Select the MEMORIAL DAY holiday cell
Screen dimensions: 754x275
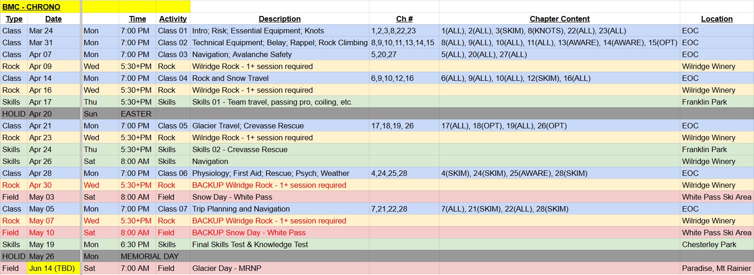(x=150, y=256)
